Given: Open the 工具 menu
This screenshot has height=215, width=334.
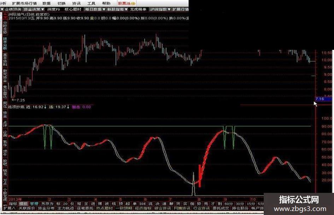Looking at the screenshot, I should click(x=91, y=3).
